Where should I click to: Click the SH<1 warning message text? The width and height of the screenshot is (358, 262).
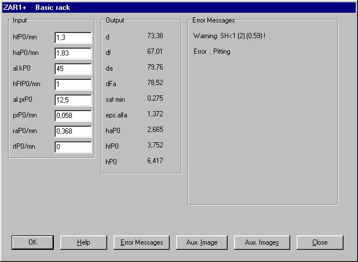[x=232, y=36]
